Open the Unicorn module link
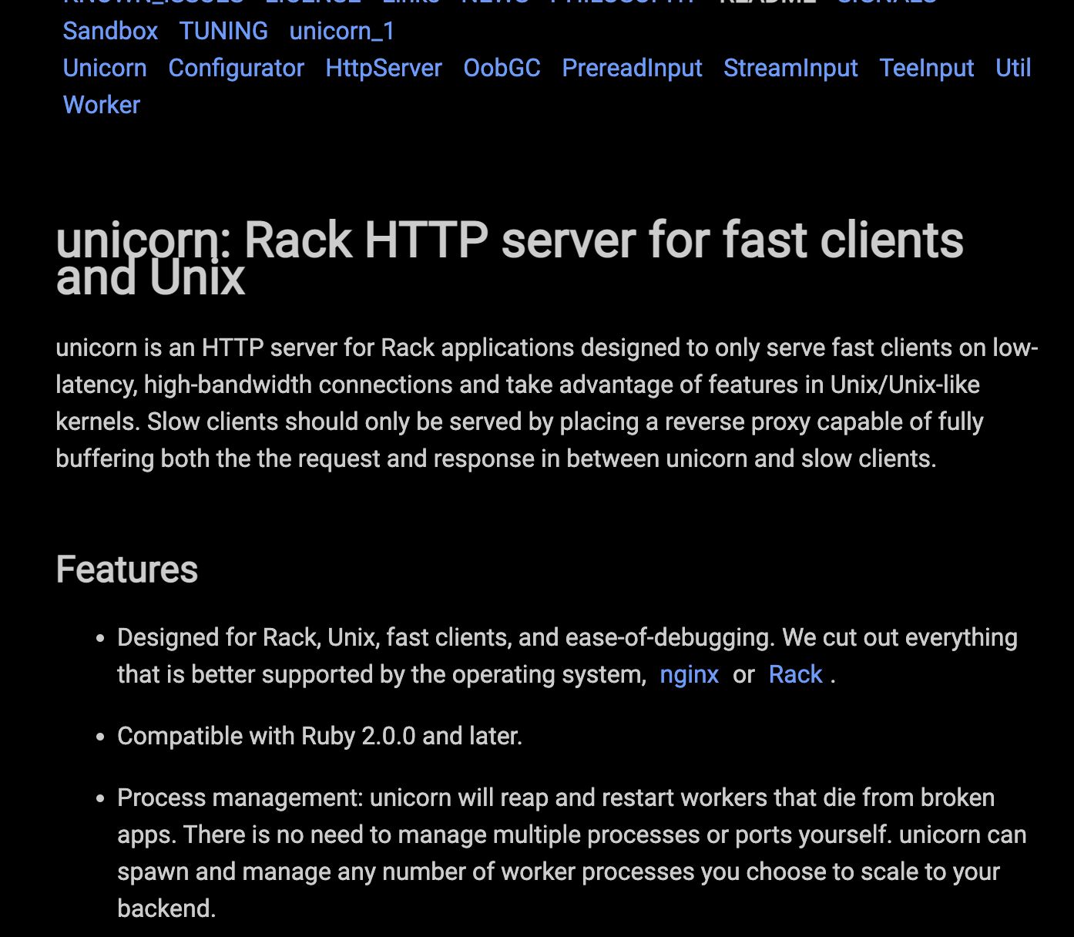This screenshot has width=1074, height=937. [105, 68]
